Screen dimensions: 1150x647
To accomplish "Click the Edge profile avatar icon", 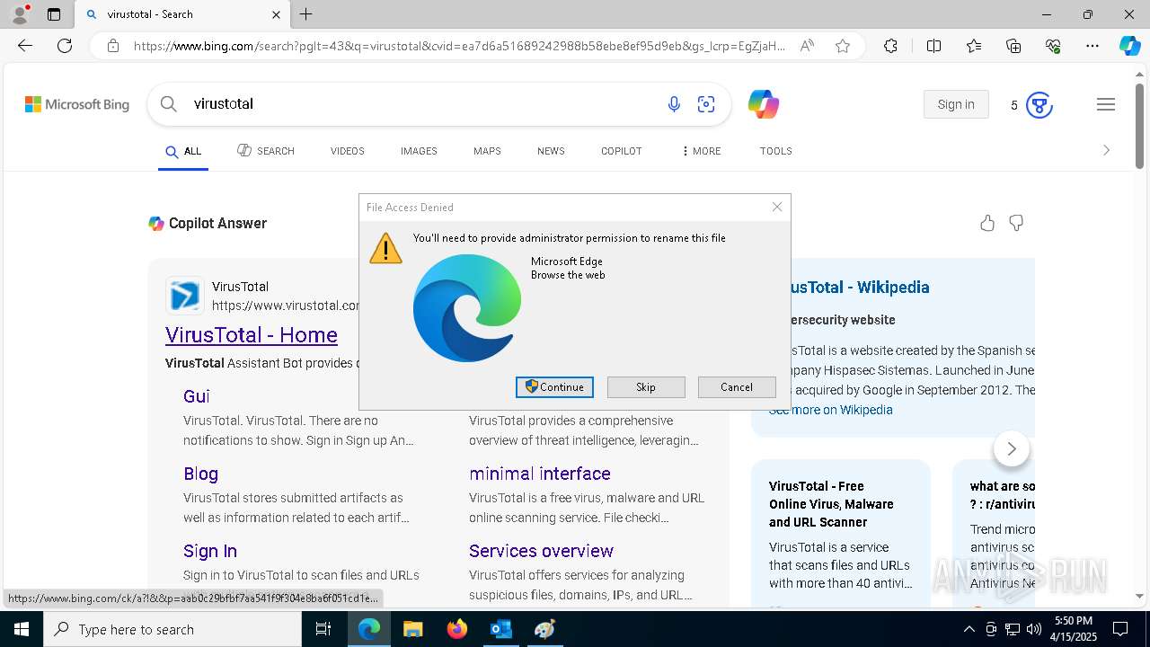I will pyautogui.click(x=20, y=13).
